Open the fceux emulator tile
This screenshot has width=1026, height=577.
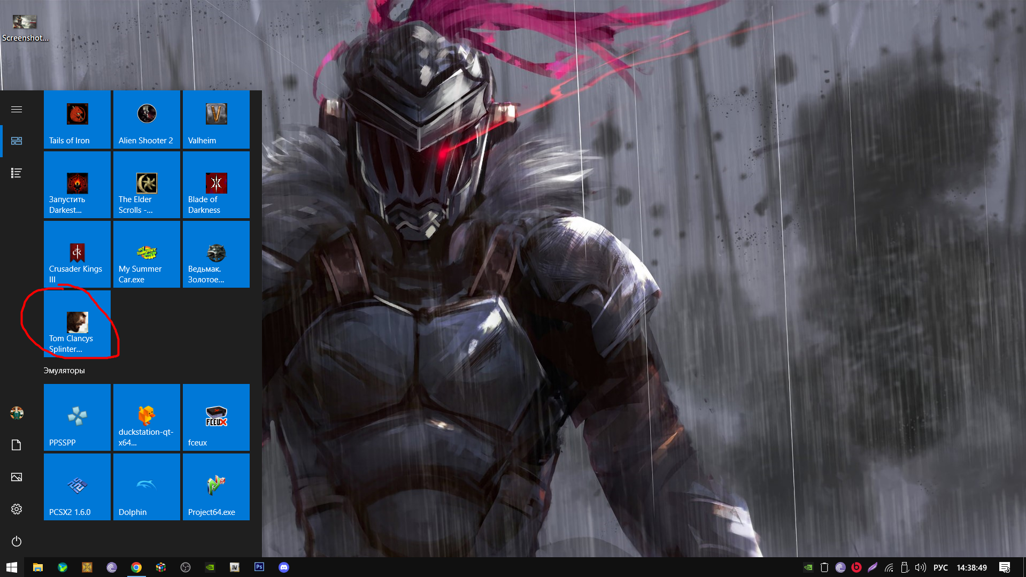(216, 417)
